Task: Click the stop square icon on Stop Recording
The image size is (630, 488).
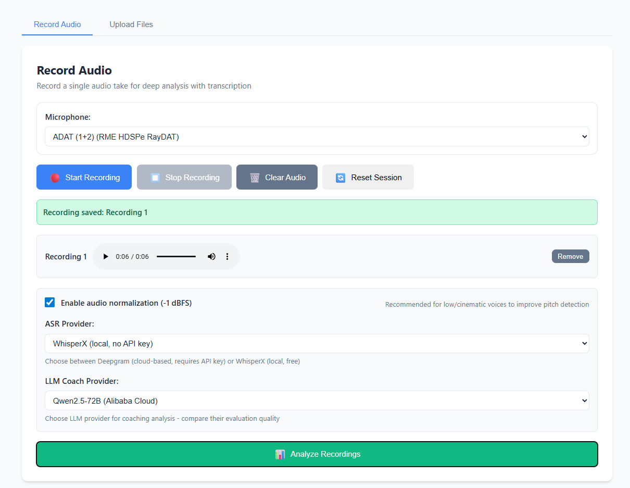Action: pos(154,177)
